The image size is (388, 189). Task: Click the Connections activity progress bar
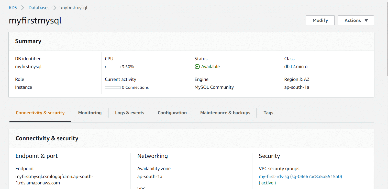pos(113,87)
